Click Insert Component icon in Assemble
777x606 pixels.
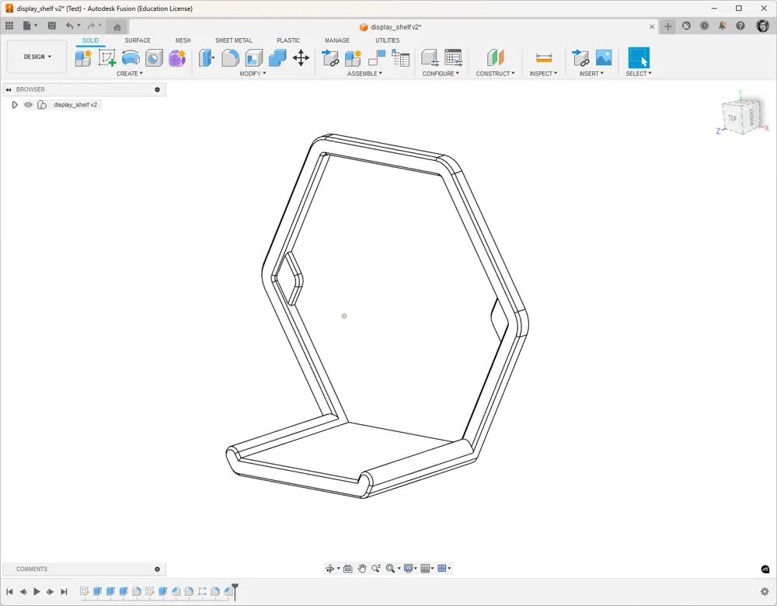tap(329, 58)
